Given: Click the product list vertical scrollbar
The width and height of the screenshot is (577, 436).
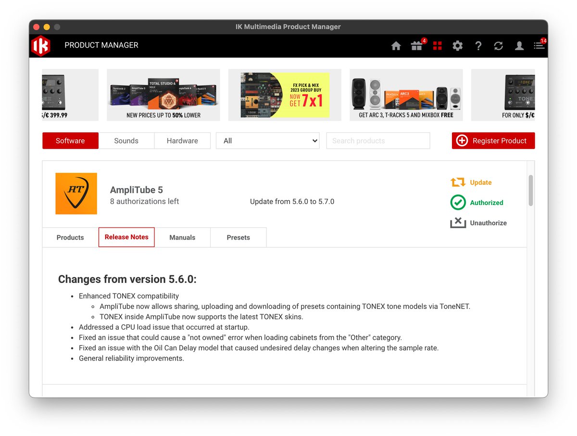Looking at the screenshot, I should coord(531,191).
